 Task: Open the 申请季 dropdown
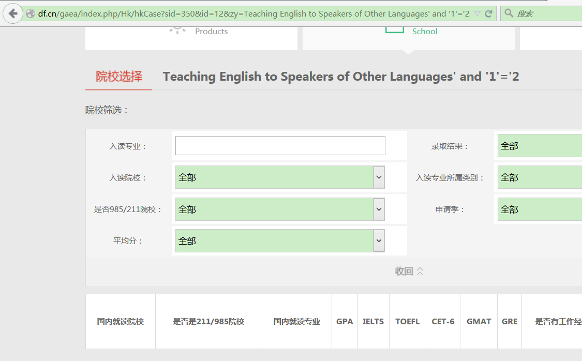(x=540, y=209)
